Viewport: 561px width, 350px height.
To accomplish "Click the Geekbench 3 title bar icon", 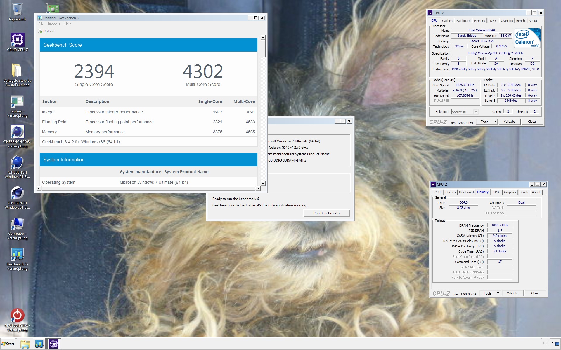I will pos(39,18).
